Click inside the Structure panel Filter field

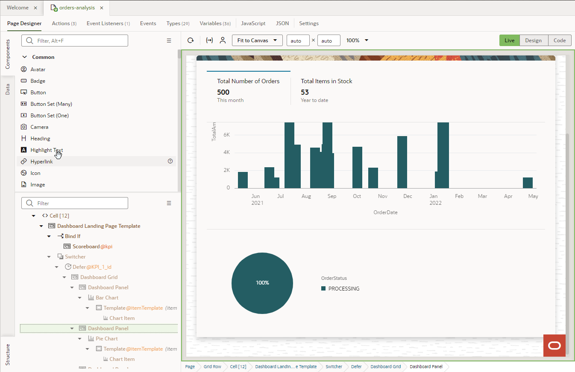[x=75, y=203]
